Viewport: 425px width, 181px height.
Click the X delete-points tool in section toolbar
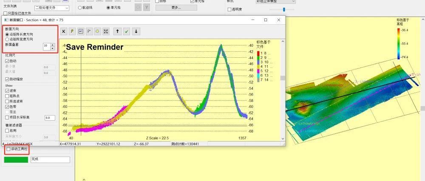tap(63, 31)
